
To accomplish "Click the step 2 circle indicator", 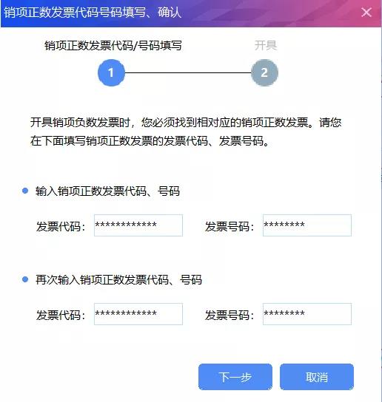I will click(264, 73).
